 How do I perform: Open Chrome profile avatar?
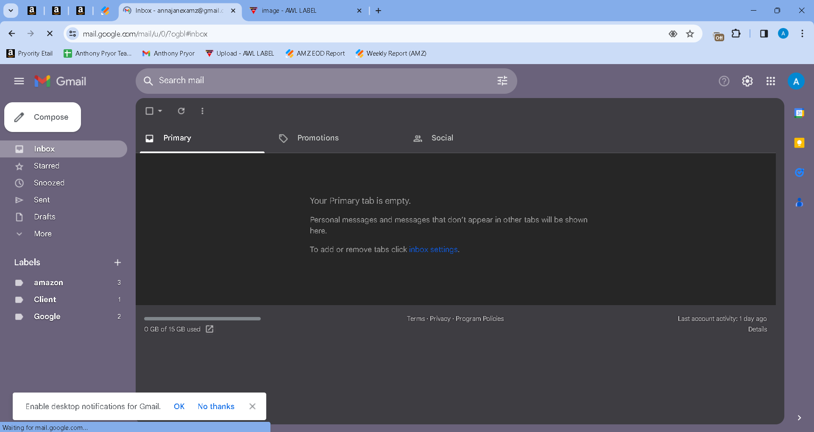coord(783,34)
